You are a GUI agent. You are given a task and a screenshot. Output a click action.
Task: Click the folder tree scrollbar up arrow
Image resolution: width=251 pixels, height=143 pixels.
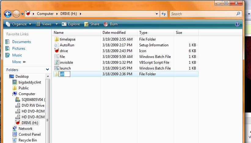[48, 76]
